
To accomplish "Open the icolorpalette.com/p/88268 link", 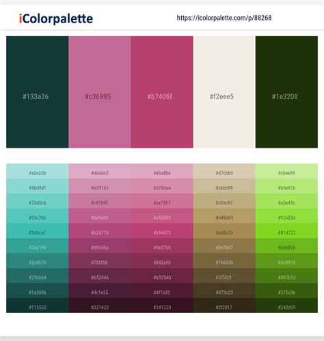I will 224,18.
